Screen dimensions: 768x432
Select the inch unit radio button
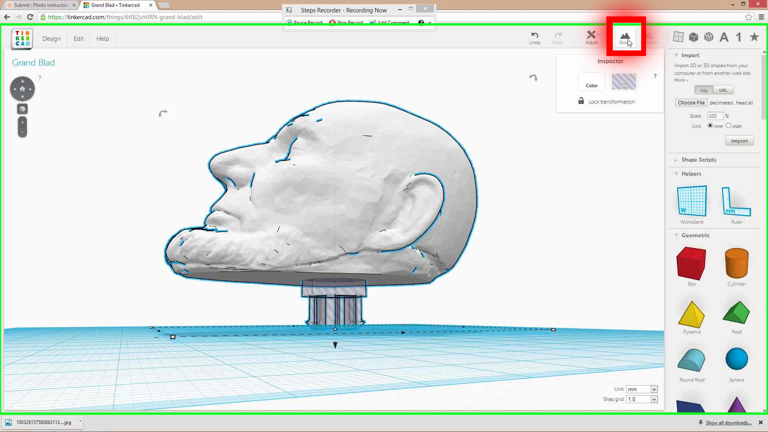click(x=728, y=126)
